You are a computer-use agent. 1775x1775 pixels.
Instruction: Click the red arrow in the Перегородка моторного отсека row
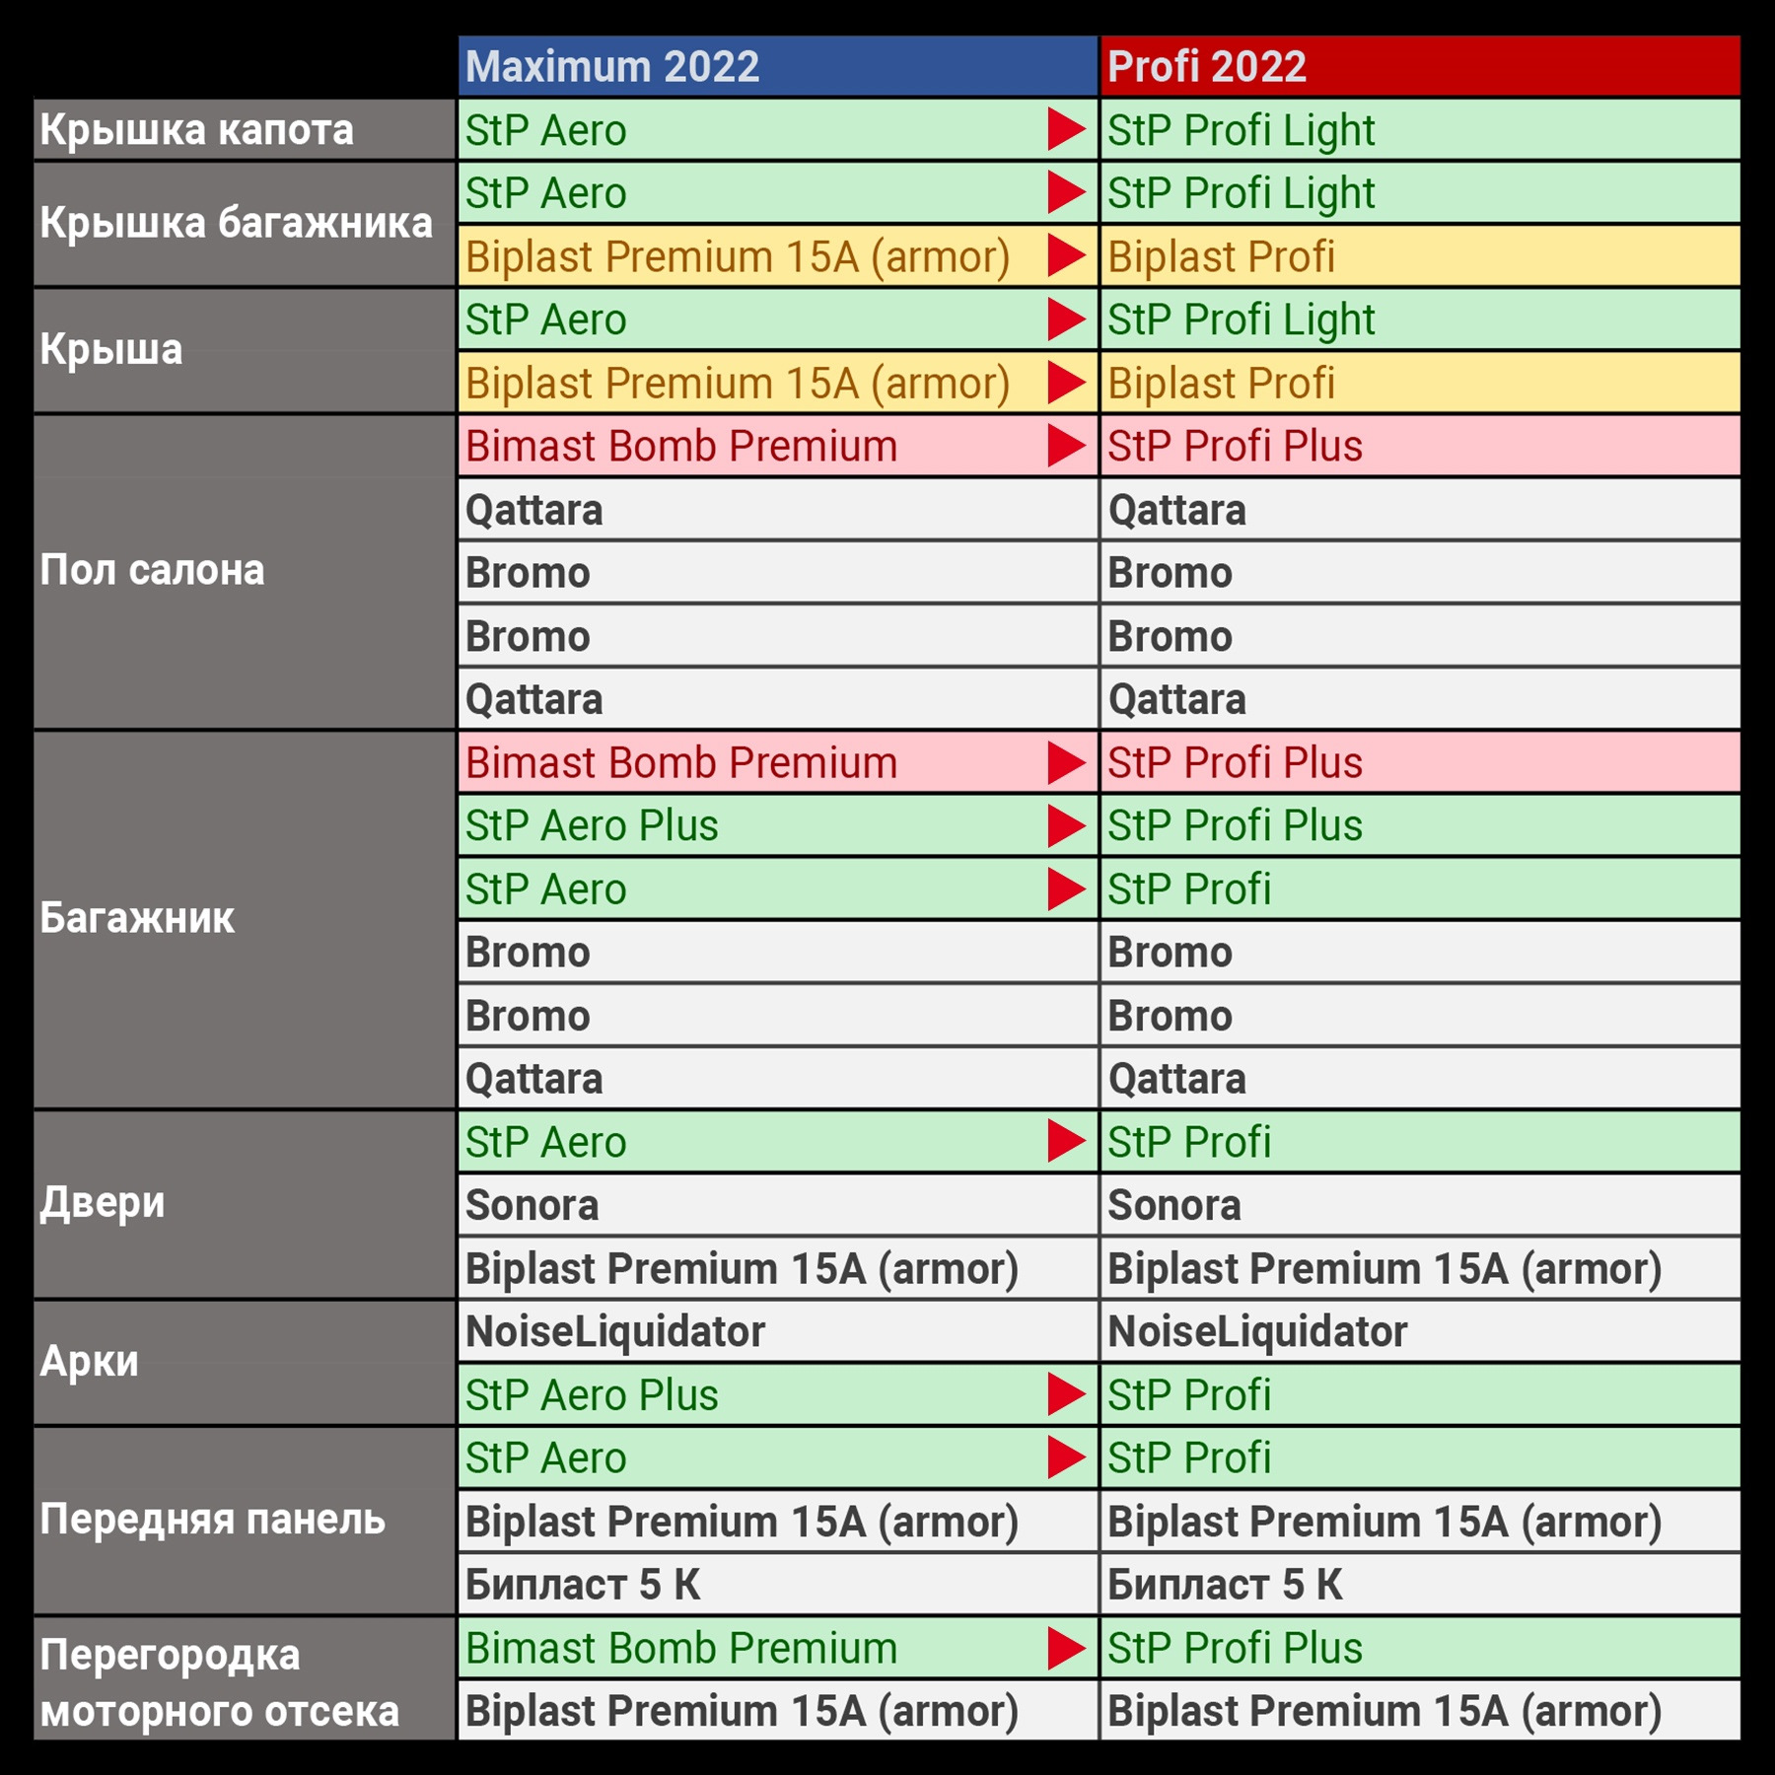pyautogui.click(x=1066, y=1648)
